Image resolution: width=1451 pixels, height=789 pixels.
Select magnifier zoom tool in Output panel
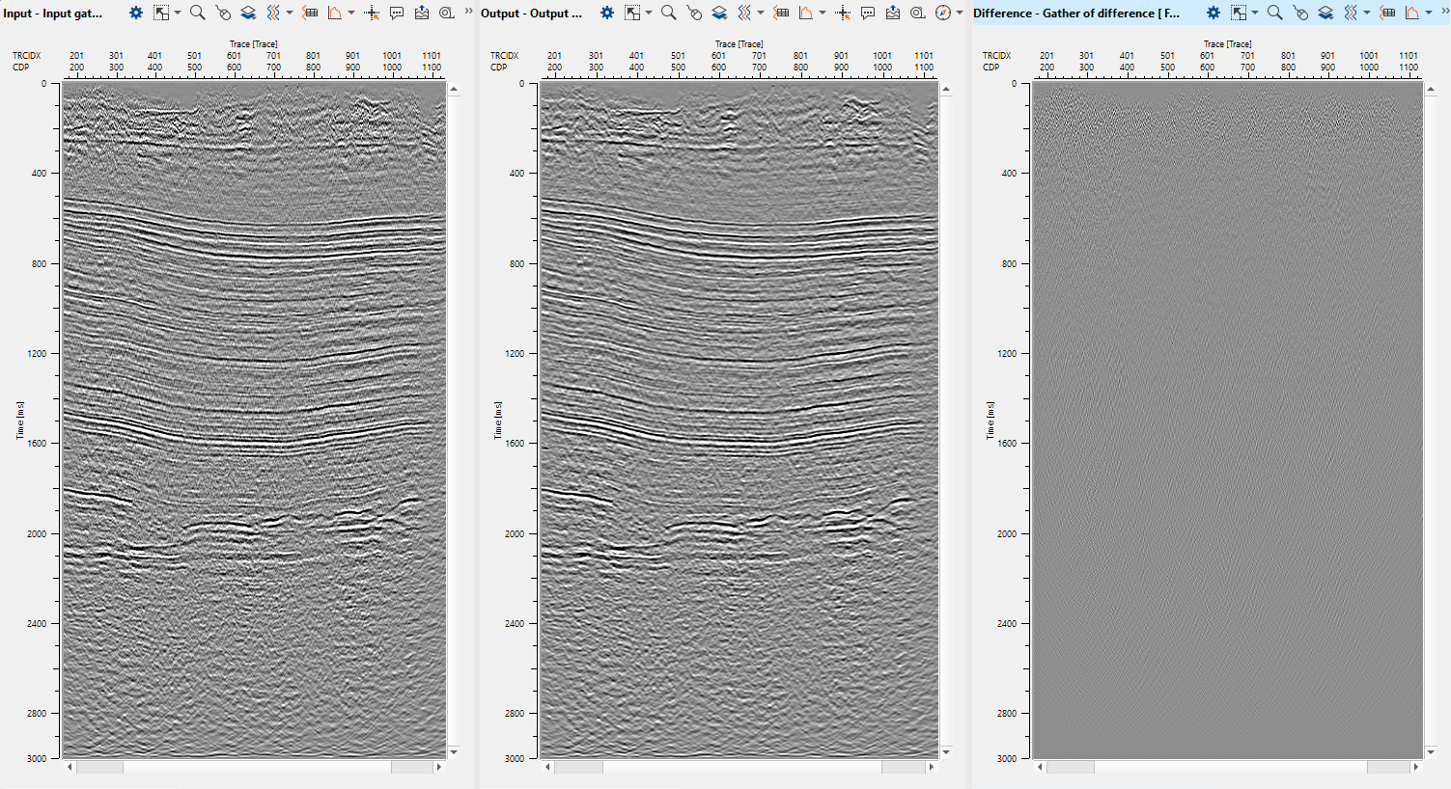pos(668,13)
